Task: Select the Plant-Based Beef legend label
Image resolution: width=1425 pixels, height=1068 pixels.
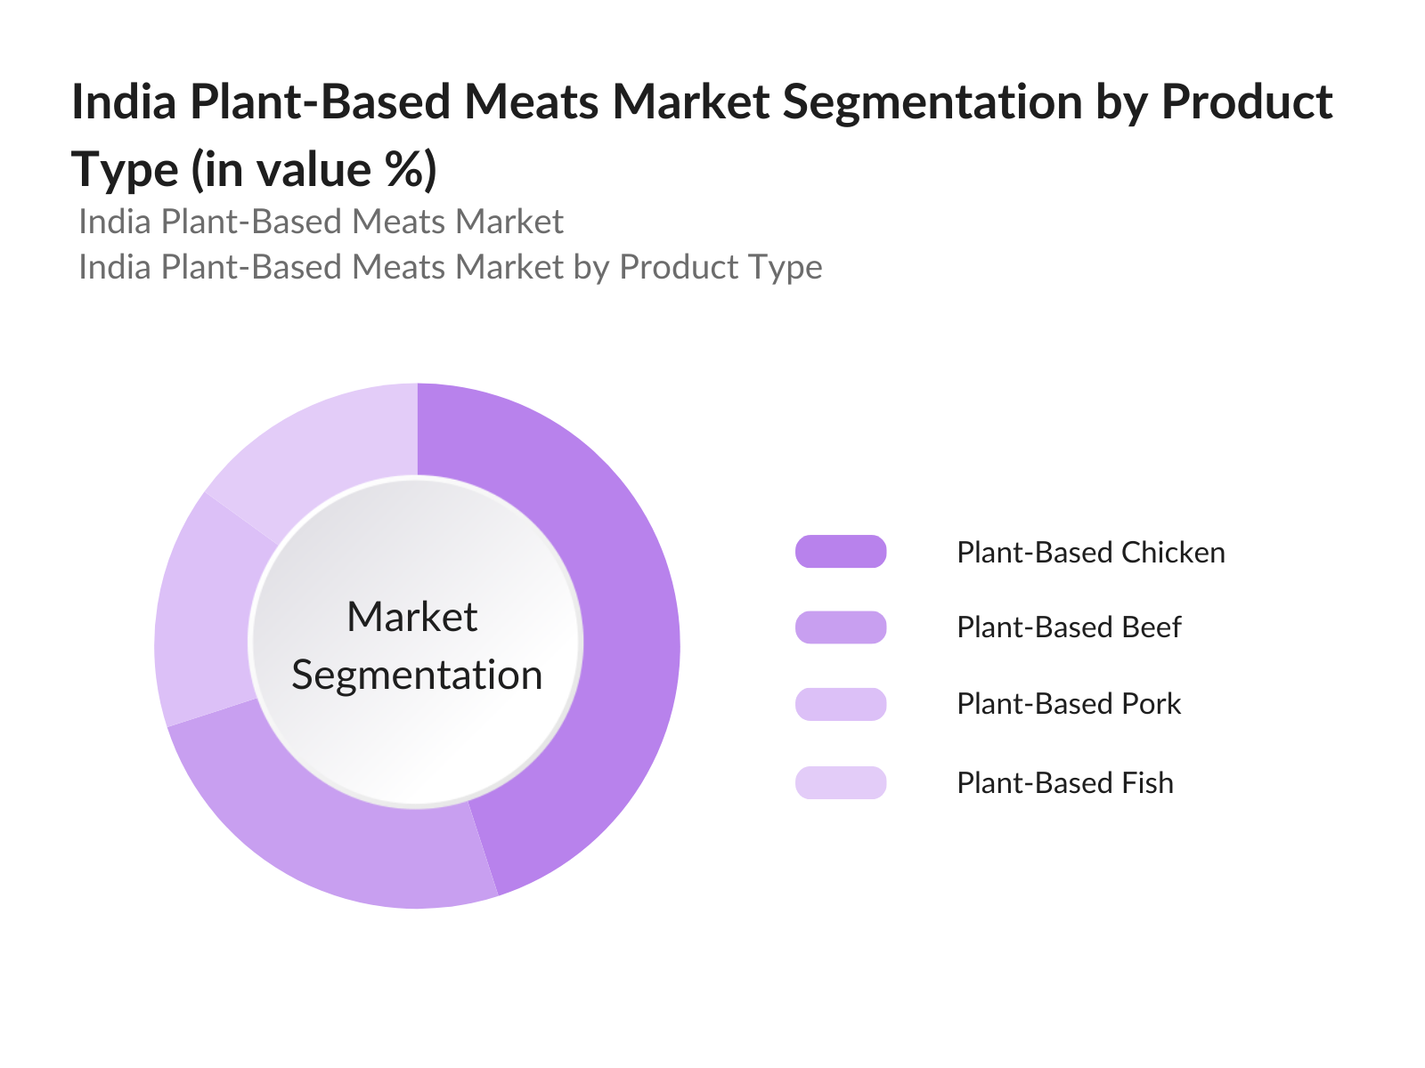Action: [x=1068, y=627]
